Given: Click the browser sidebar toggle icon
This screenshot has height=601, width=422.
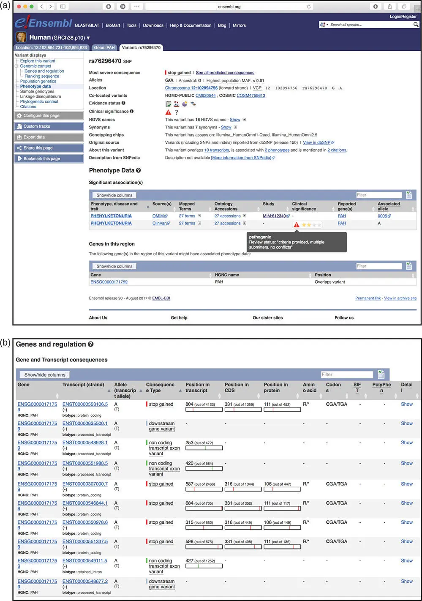Looking at the screenshot, I should [63, 6].
